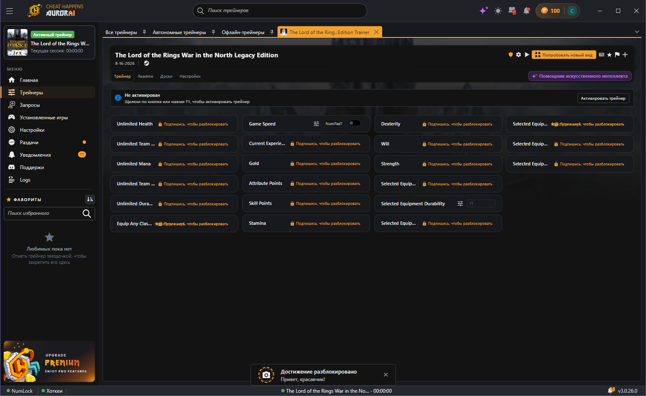Click subscribe-to-unlock link for Gold
Viewport: 646px width, 396px height.
(x=325, y=164)
